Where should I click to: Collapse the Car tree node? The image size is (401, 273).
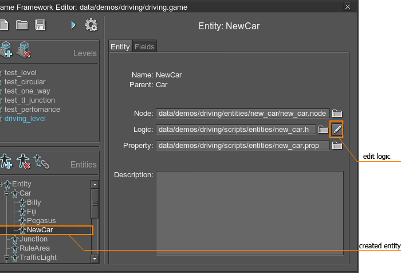(x=6, y=193)
